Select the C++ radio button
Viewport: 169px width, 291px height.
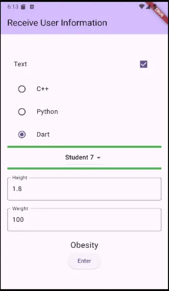tap(22, 89)
